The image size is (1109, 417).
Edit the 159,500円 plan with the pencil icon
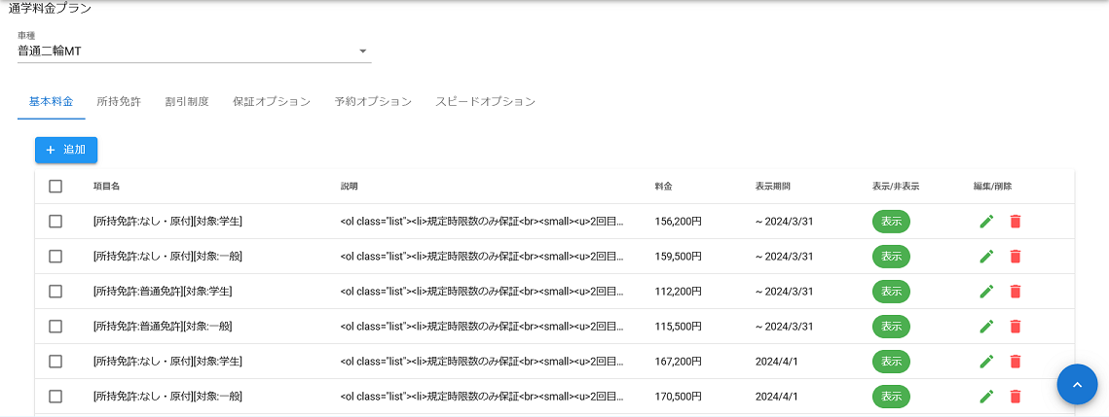click(986, 257)
